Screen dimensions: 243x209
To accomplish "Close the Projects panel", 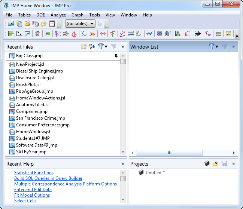I will [234, 164].
